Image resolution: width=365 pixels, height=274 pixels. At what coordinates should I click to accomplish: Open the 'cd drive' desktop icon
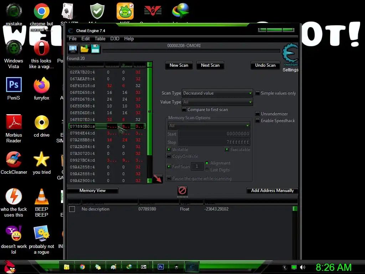[41, 122]
